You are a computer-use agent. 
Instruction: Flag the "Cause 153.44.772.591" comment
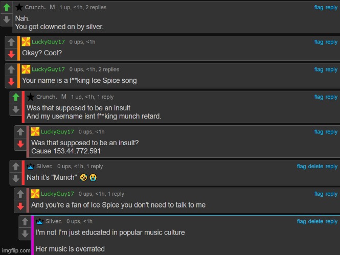(319, 132)
